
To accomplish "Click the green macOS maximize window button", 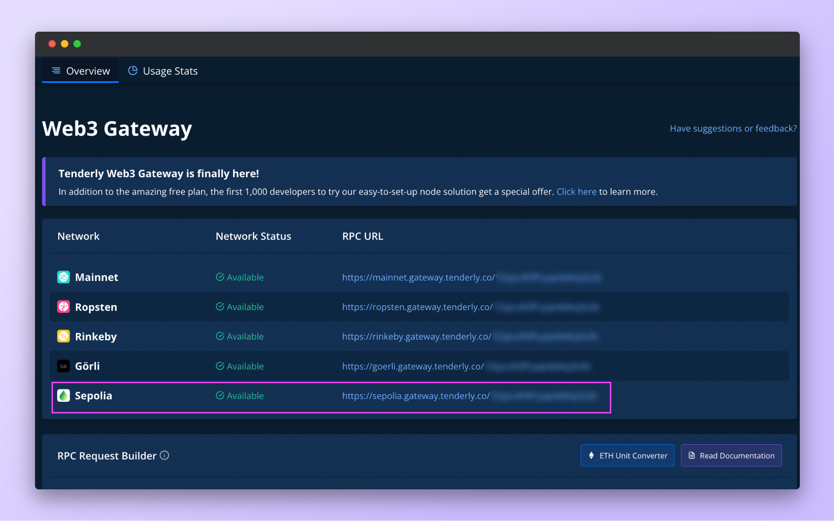I will (77, 44).
